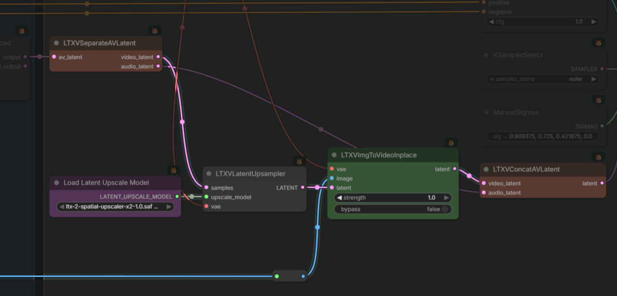This screenshot has width=617, height=296.
Task: Click the Load Latent Upscale Model title bar
Action: tap(106, 183)
